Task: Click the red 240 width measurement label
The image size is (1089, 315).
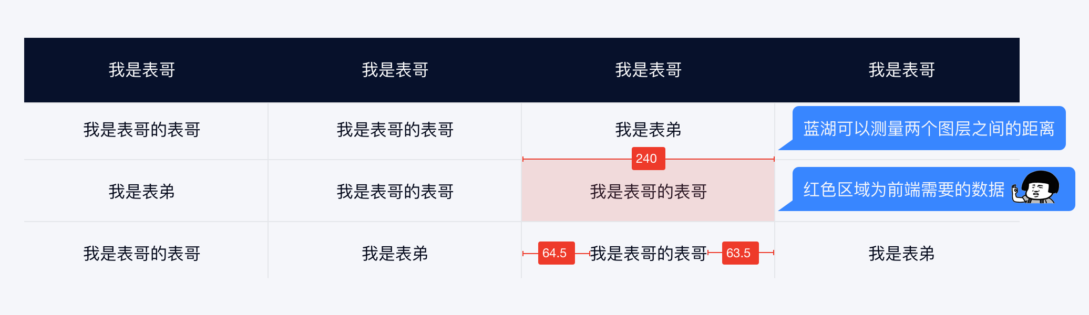Action: (648, 159)
